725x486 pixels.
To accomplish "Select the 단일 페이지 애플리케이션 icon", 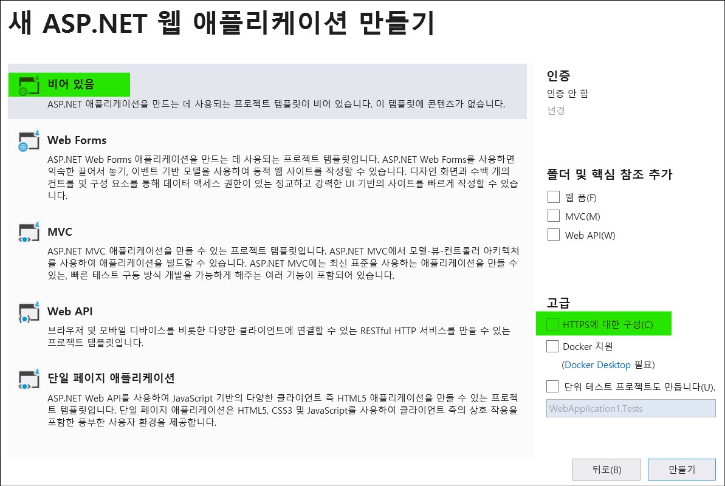I will coord(29,379).
